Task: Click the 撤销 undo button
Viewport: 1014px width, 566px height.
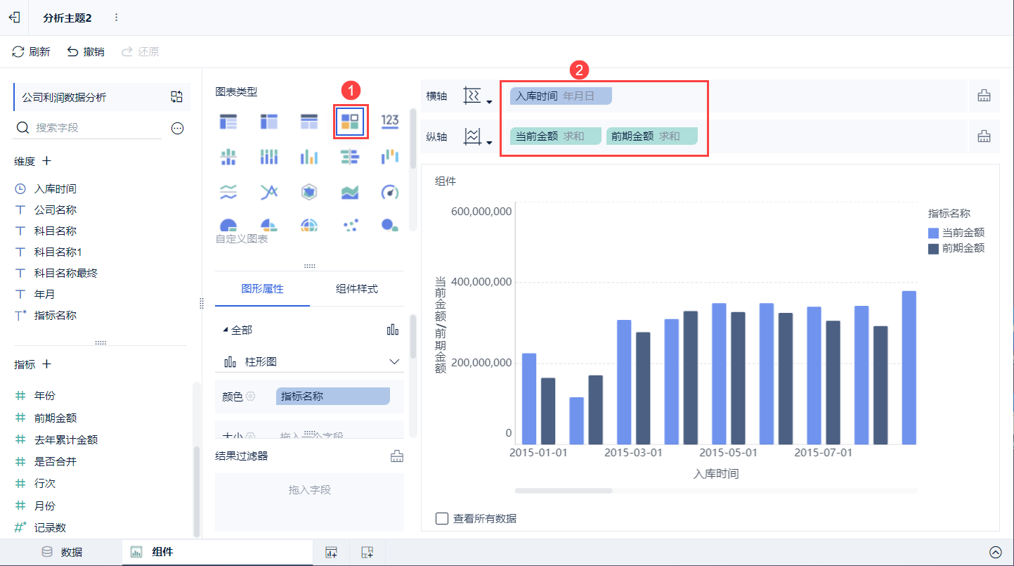Action: coord(85,51)
